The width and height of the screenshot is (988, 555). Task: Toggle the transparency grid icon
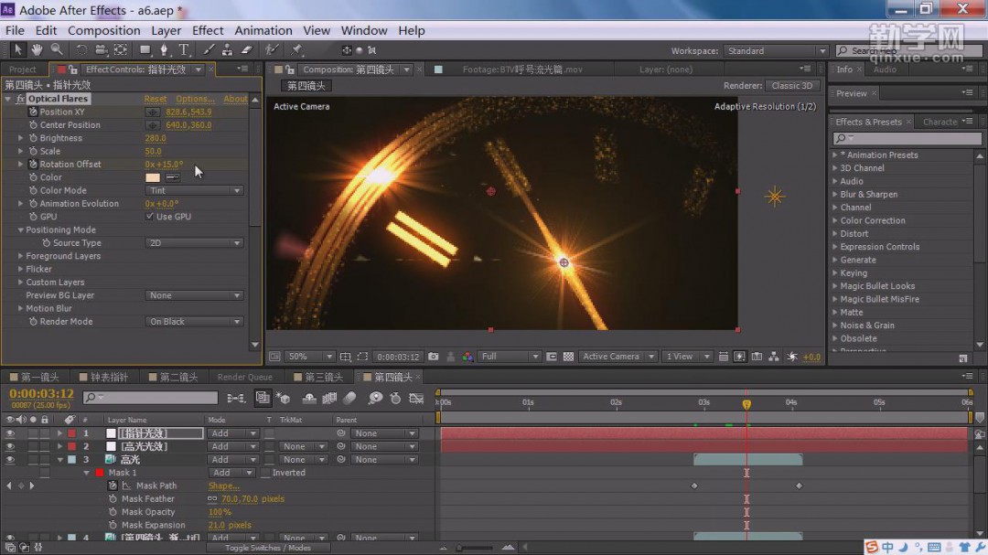[568, 357]
